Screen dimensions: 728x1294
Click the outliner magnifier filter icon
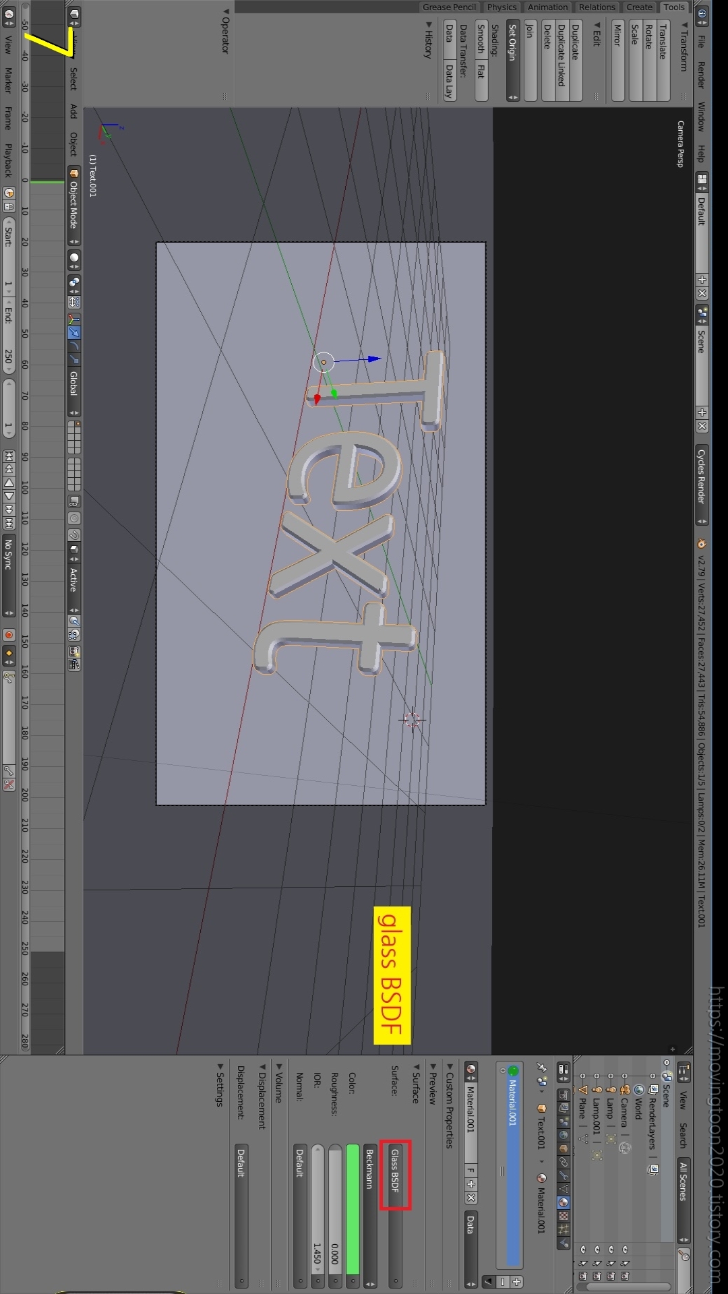tap(684, 1256)
